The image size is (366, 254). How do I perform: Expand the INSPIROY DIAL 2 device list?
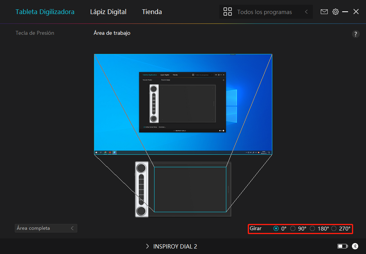[x=147, y=246]
